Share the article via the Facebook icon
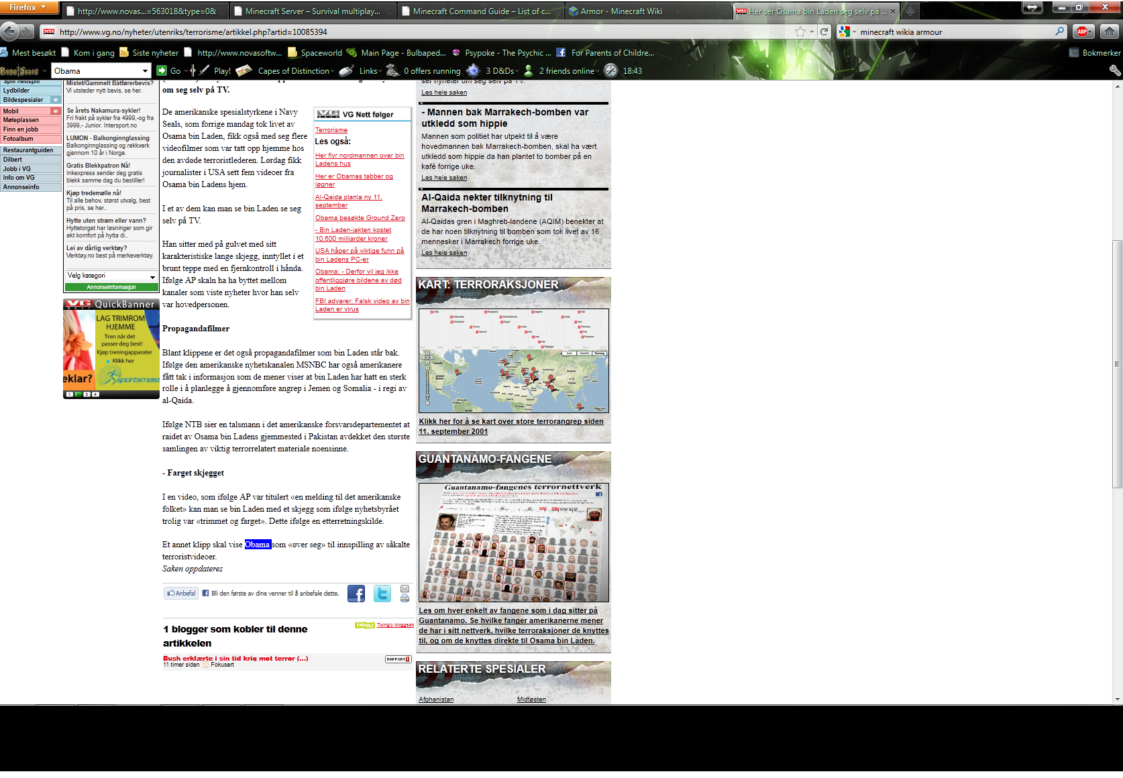The width and height of the screenshot is (1123, 778). click(x=356, y=594)
